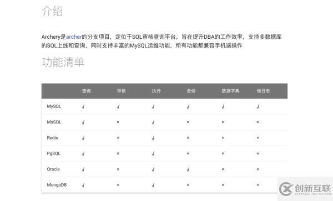Click Oracle checkmark under 备份
Screen dimensions: 333x201
pyautogui.click(x=188, y=169)
